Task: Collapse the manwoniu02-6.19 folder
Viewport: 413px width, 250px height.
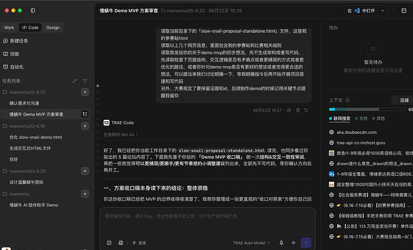Action: pyautogui.click(x=23, y=126)
